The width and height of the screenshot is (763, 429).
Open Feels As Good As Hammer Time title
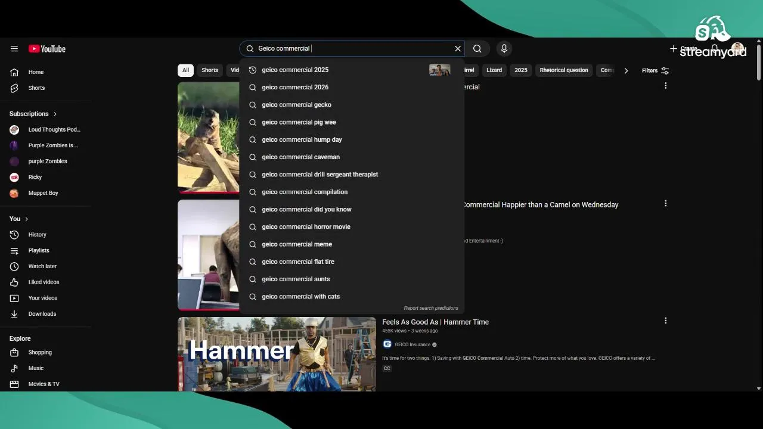pyautogui.click(x=435, y=322)
